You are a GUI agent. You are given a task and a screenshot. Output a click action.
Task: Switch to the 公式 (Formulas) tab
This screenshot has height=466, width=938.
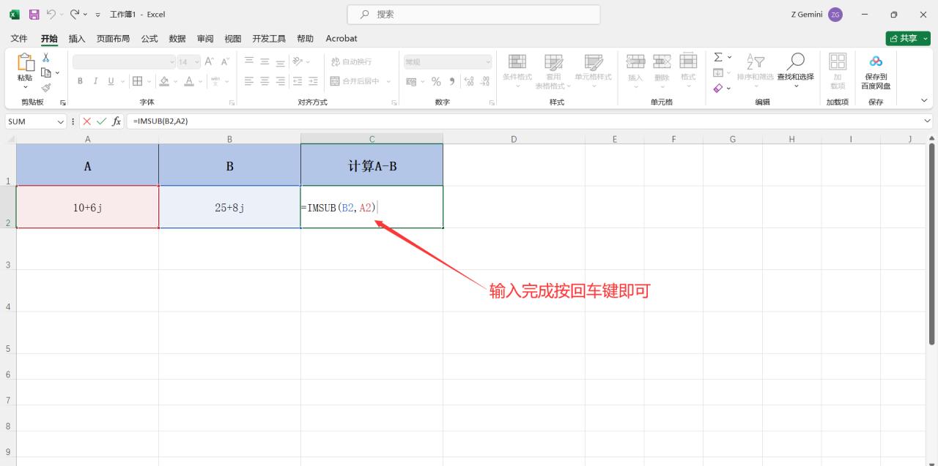(149, 39)
